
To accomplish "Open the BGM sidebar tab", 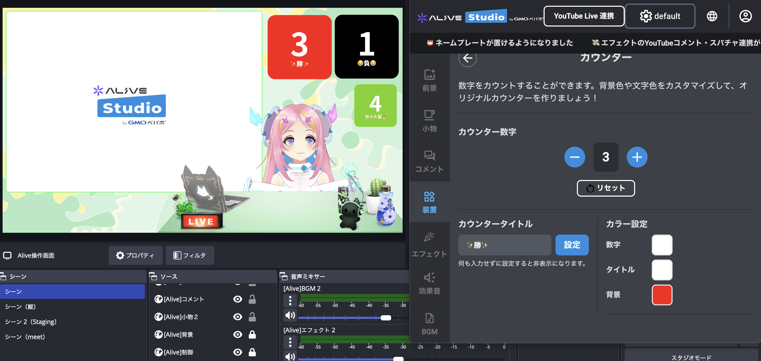I will (429, 324).
